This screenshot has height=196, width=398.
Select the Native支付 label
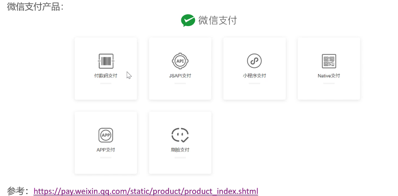pos(329,76)
